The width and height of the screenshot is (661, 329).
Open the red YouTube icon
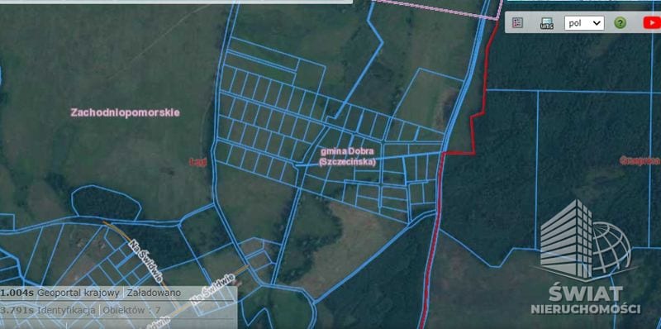(652, 23)
